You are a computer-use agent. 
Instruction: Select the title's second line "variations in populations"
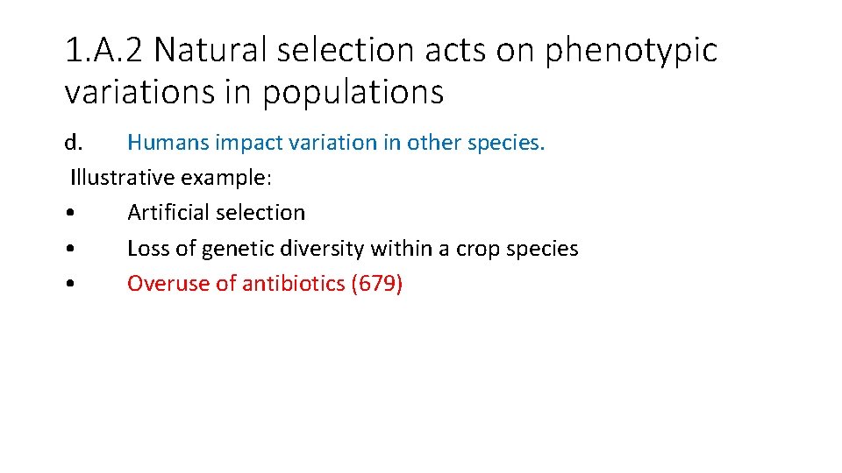pos(254,91)
